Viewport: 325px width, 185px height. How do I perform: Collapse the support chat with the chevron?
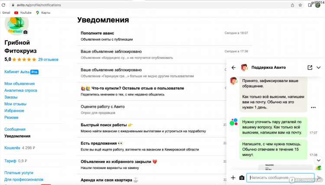pyautogui.click(x=318, y=67)
